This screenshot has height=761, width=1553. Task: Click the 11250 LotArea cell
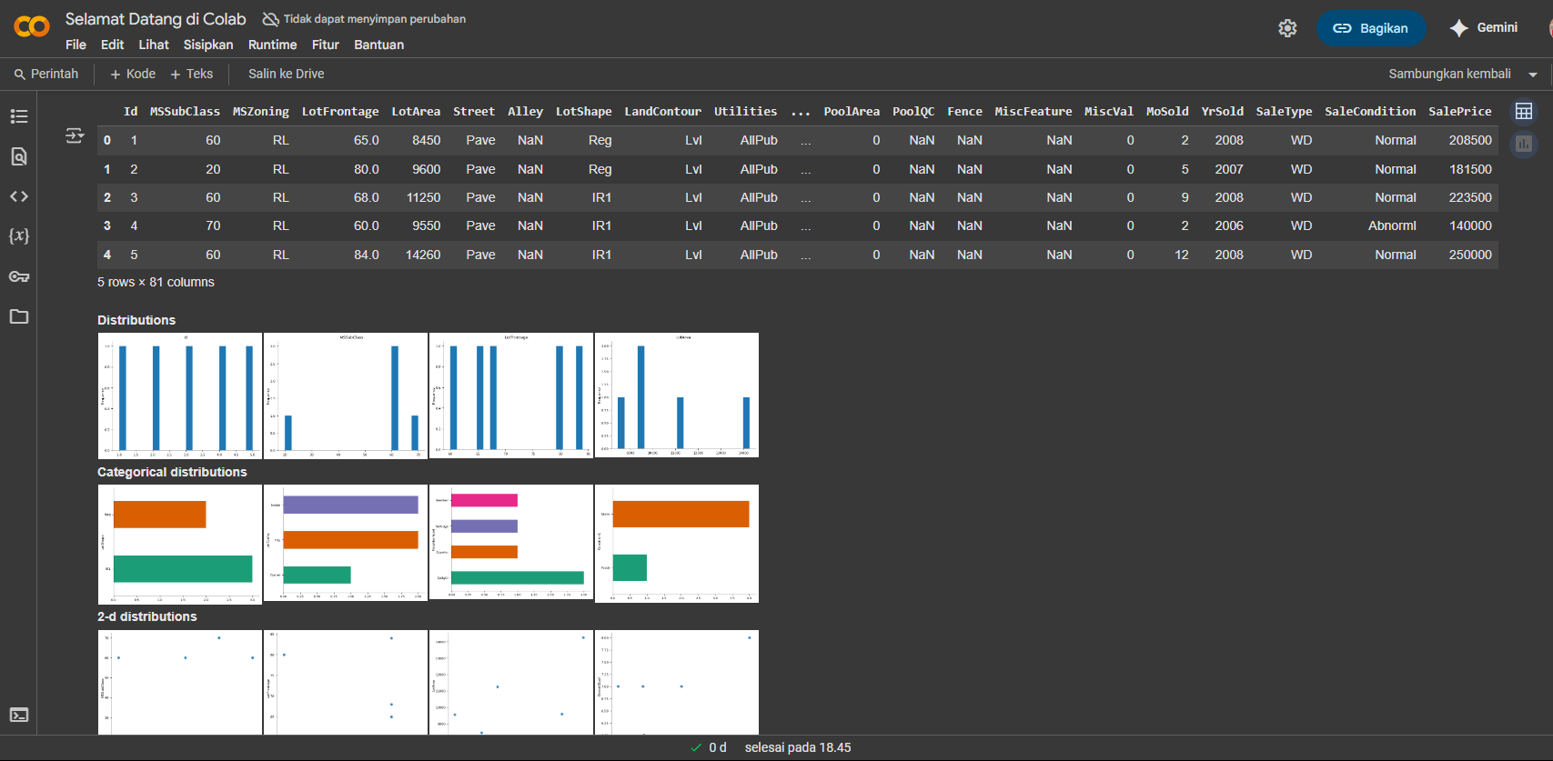pyautogui.click(x=423, y=197)
